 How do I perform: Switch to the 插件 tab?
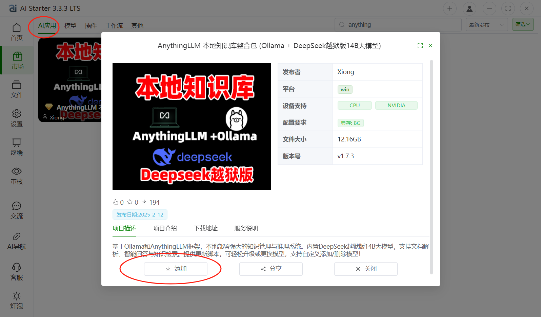[91, 26]
